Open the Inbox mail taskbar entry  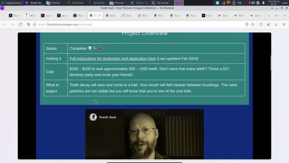(x=140, y=3)
